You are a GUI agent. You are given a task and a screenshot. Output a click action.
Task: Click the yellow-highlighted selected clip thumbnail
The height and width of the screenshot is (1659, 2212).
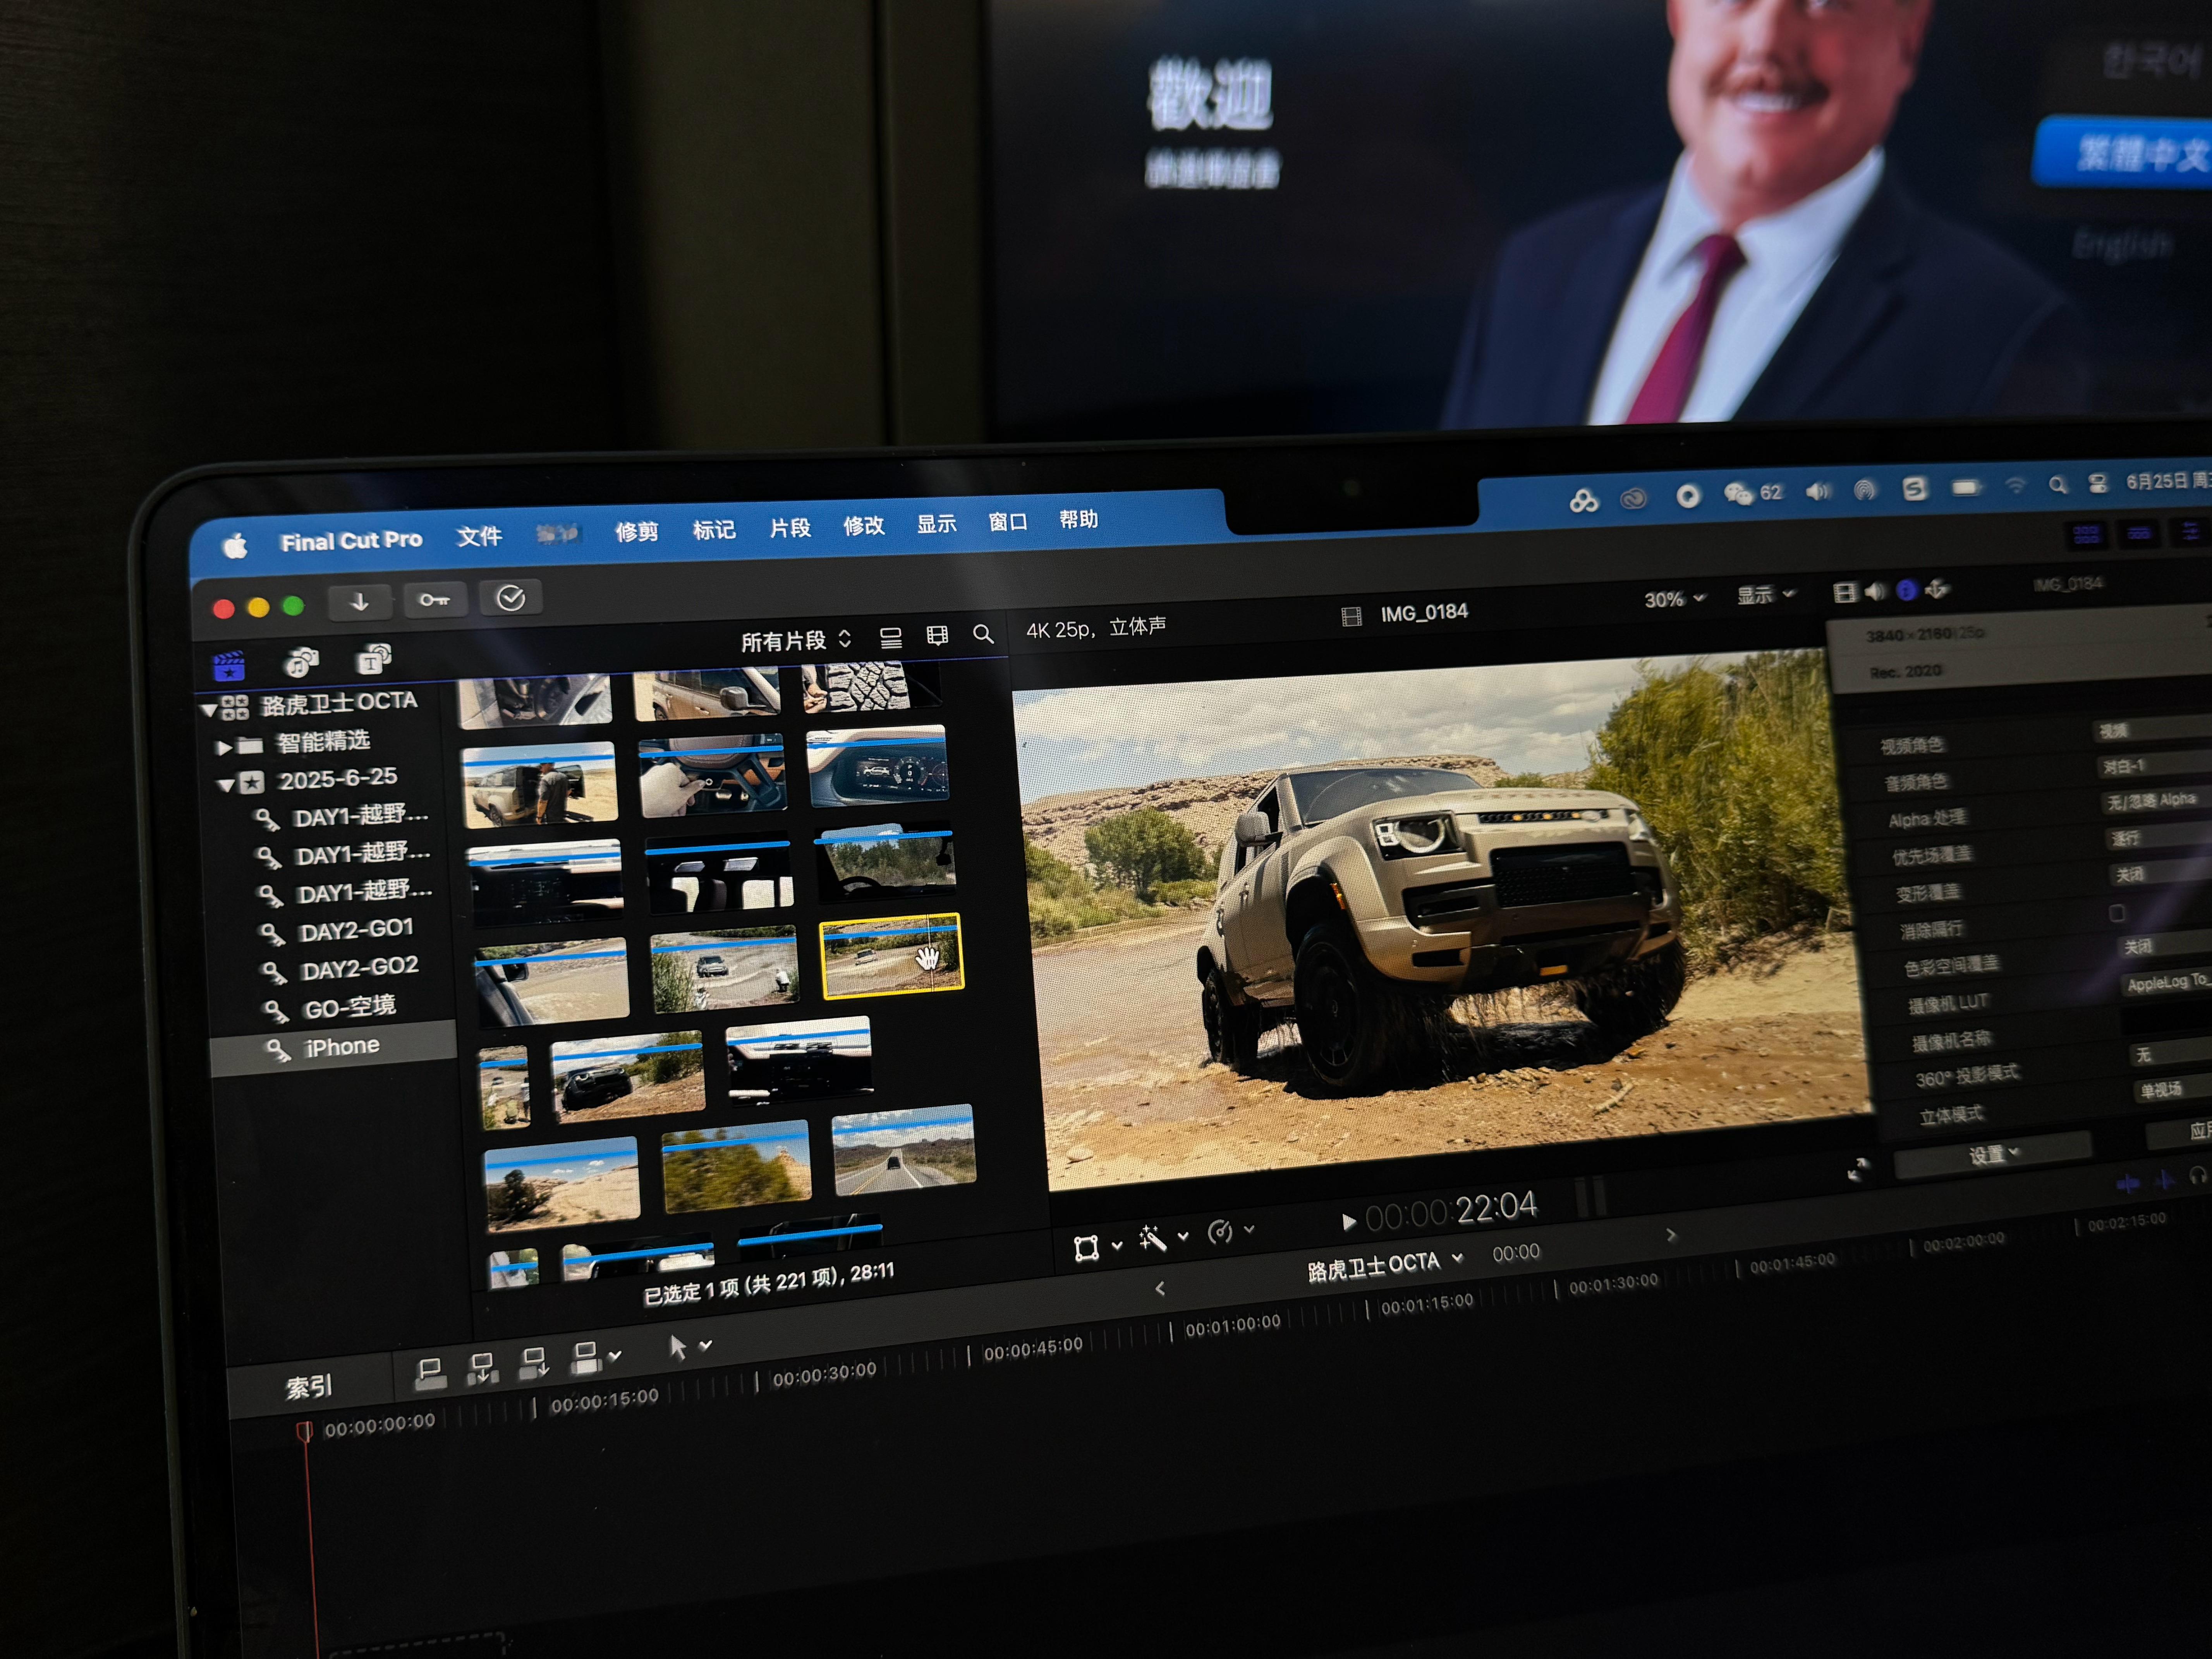tap(891, 956)
